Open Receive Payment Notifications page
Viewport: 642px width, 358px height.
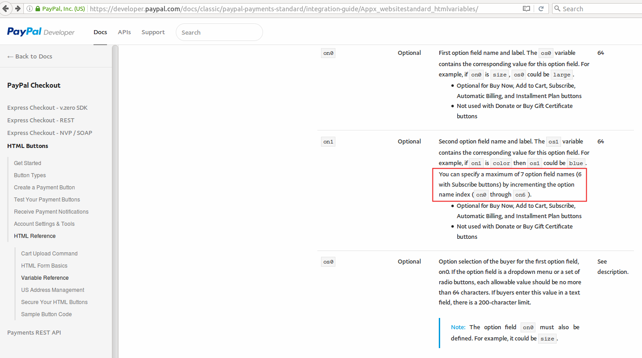click(x=51, y=211)
